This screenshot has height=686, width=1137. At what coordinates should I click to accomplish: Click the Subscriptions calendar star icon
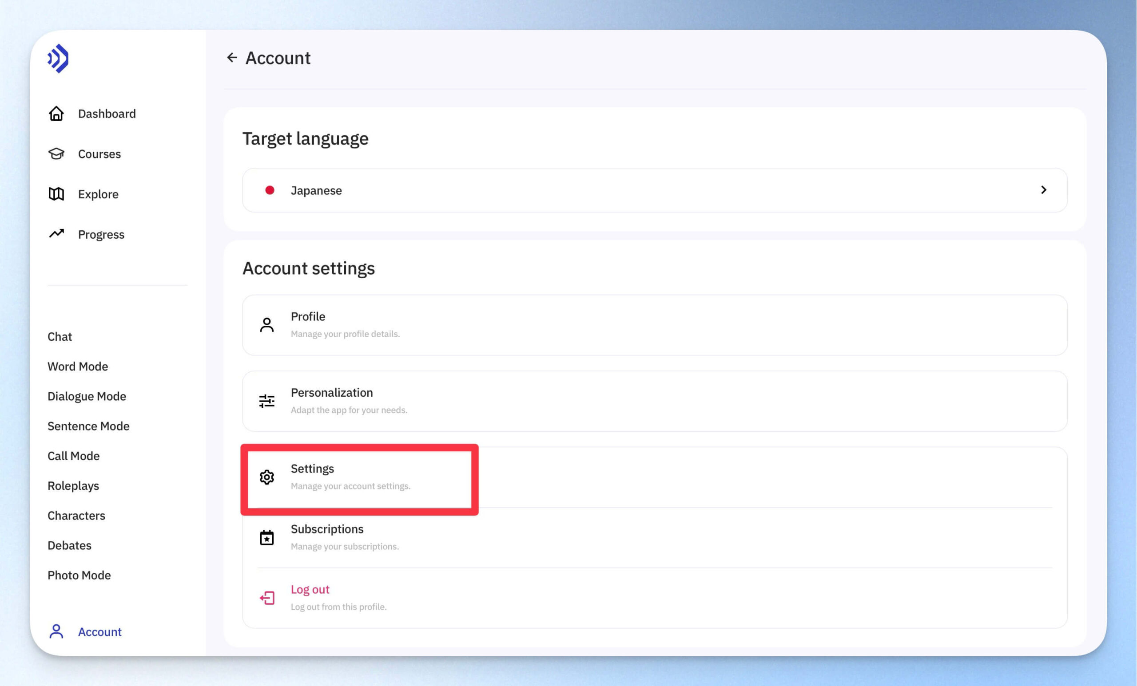(267, 537)
